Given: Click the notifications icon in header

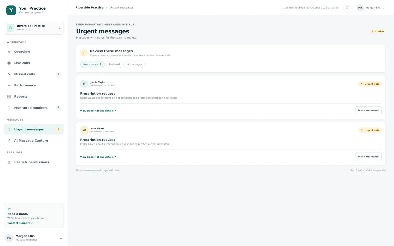Looking at the screenshot, I should 347,8.
